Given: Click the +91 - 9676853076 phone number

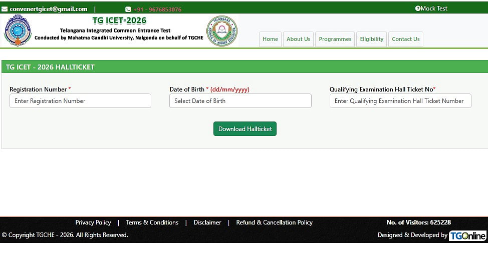Looking at the screenshot, I should pos(157,9).
